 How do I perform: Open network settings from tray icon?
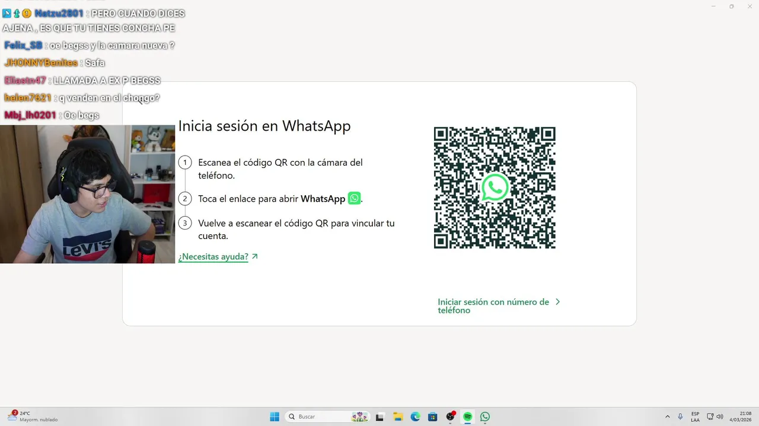710,417
